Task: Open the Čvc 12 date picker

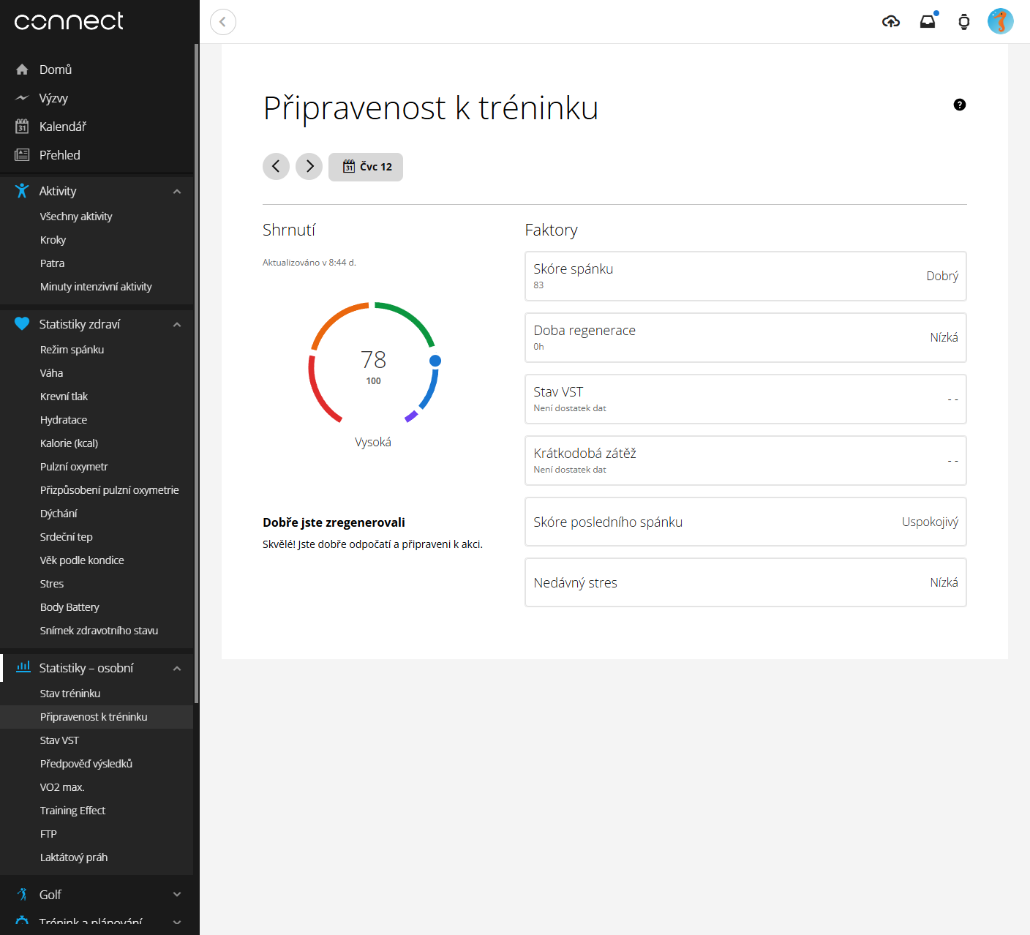Action: 366,167
